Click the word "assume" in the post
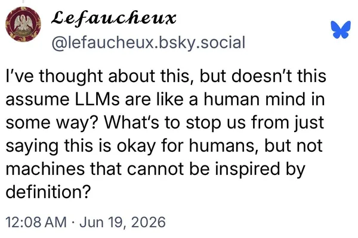The height and width of the screenshot is (238, 358). tap(38, 100)
